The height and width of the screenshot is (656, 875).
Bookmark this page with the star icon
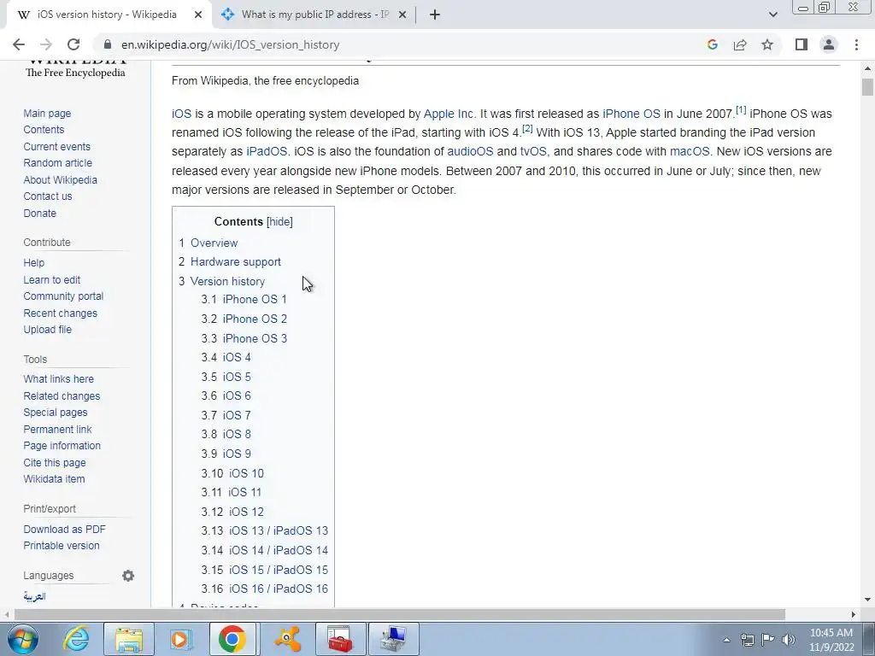(x=767, y=44)
